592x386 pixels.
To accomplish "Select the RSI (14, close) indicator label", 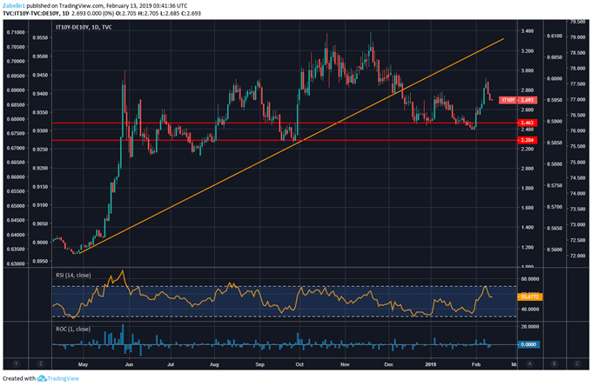I will pyautogui.click(x=73, y=276).
